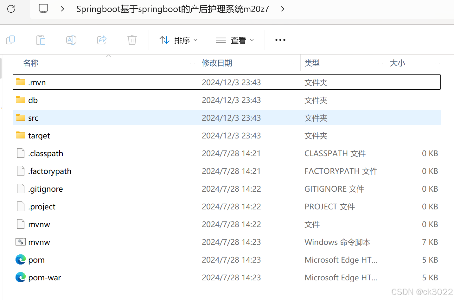Select the db folder name
The height and width of the screenshot is (300, 454).
click(x=33, y=100)
